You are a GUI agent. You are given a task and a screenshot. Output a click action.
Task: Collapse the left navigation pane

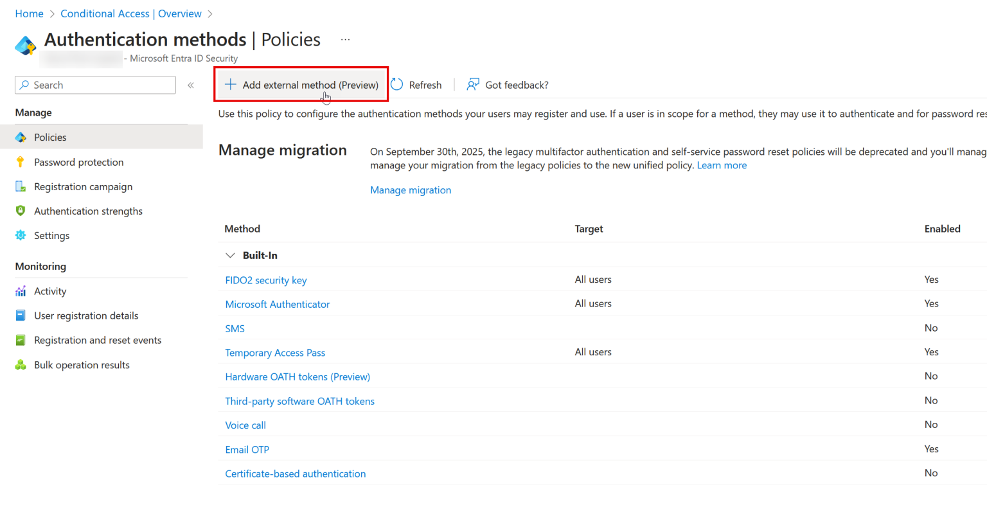(x=190, y=84)
